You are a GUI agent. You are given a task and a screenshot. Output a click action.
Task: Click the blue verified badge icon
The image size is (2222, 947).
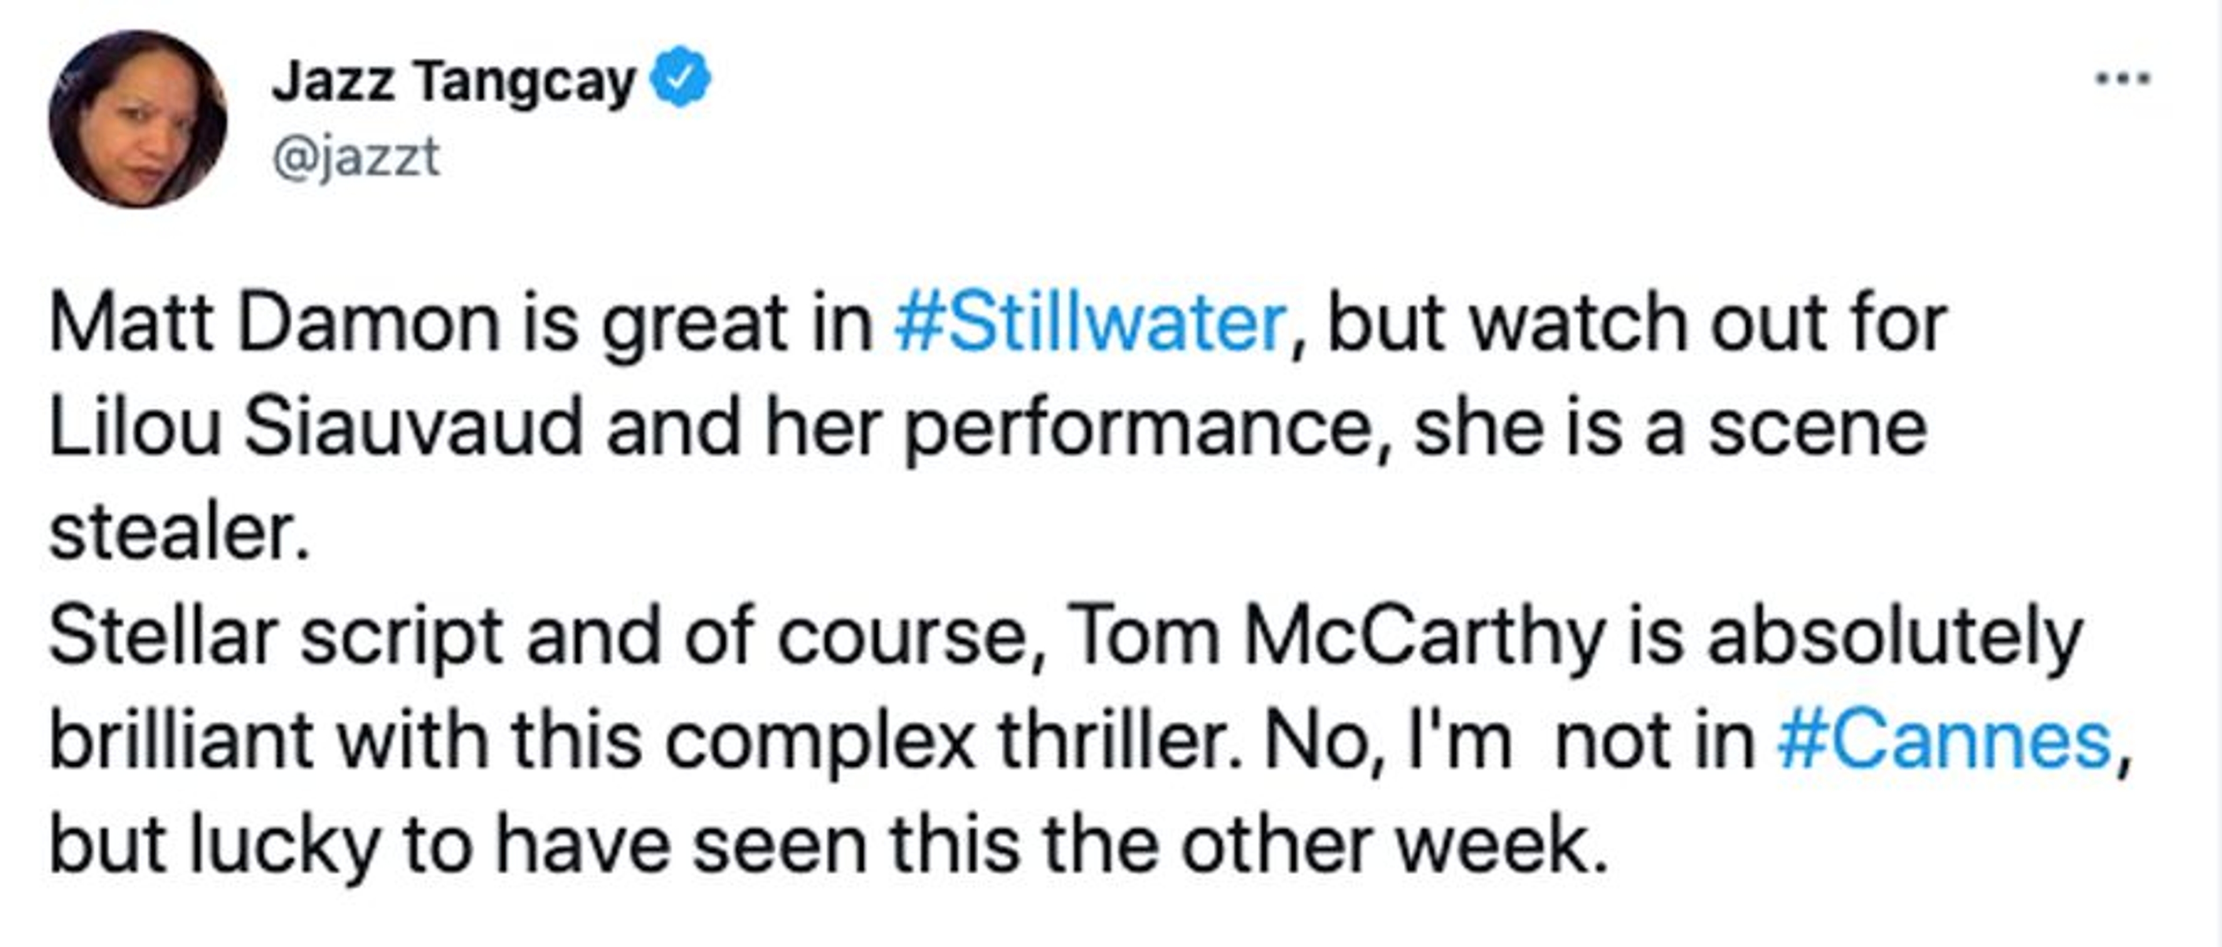680,79
